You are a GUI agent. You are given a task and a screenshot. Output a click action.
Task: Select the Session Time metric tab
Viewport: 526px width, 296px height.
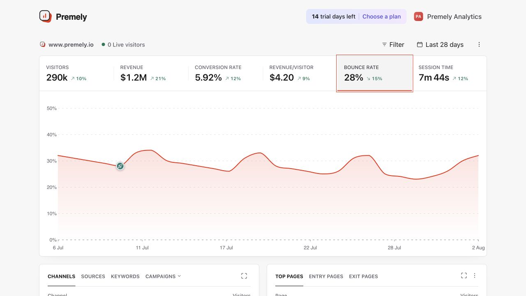(x=449, y=73)
